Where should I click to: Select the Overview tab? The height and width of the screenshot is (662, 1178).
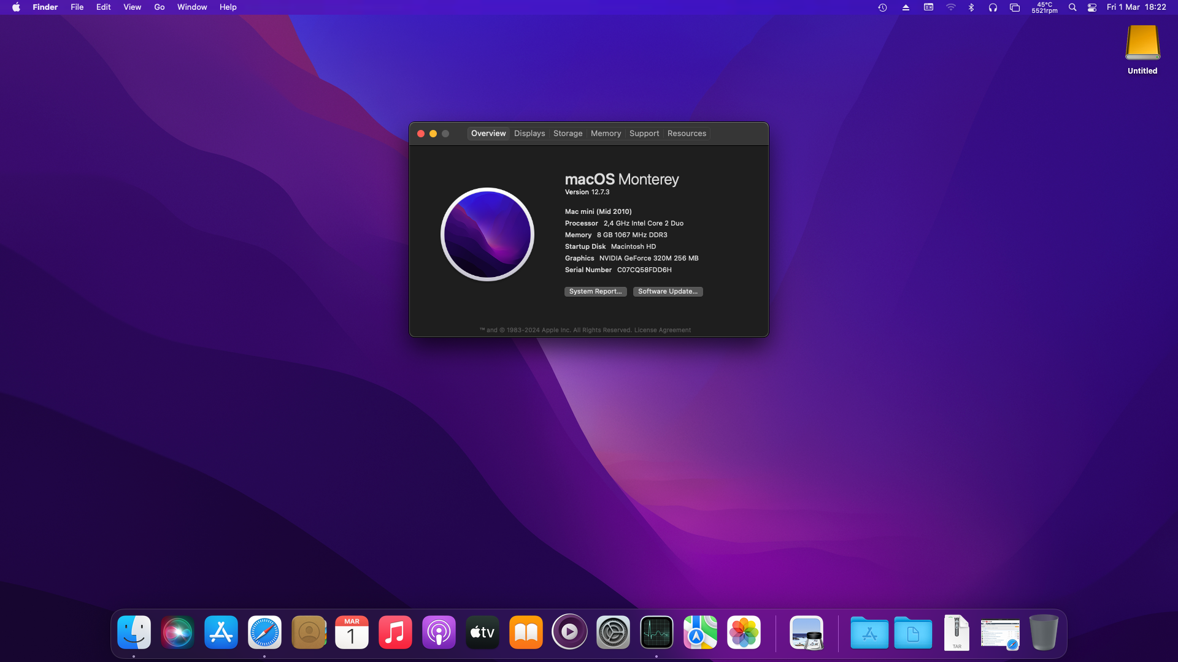click(488, 134)
